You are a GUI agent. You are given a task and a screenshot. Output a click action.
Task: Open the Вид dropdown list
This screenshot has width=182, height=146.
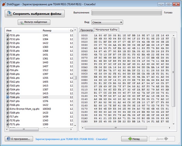(107, 22)
